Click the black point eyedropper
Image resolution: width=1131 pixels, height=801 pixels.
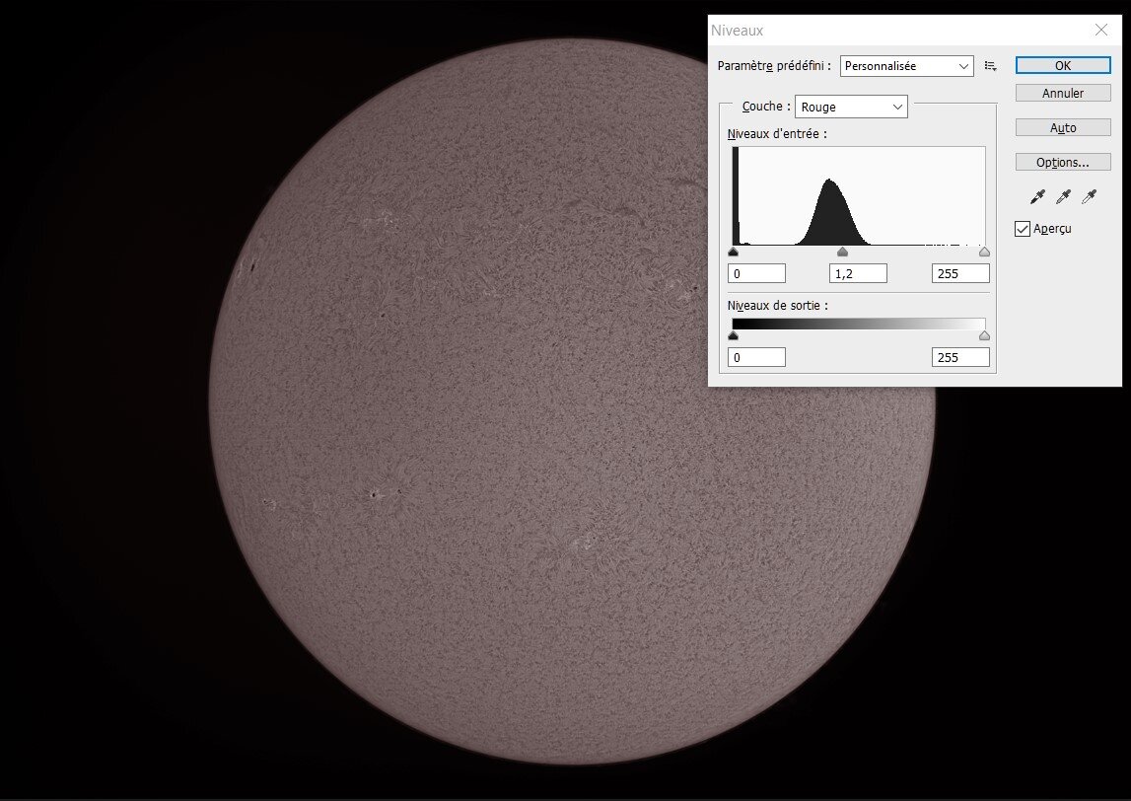pyautogui.click(x=1037, y=196)
